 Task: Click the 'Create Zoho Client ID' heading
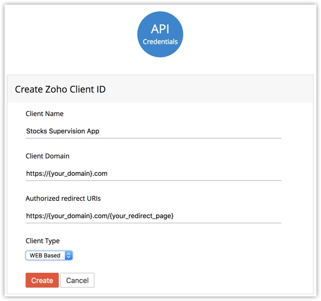click(x=60, y=89)
